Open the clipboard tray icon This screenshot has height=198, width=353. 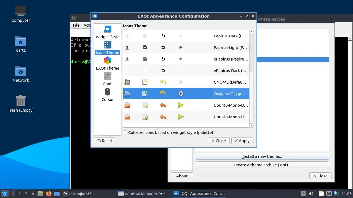(321, 194)
